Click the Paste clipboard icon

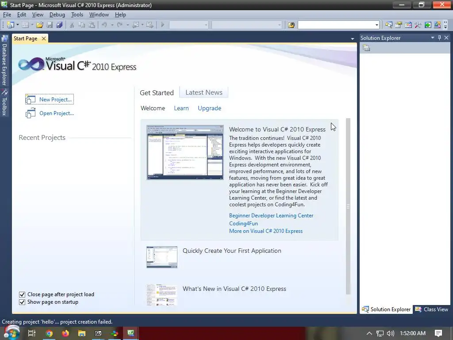tap(92, 25)
